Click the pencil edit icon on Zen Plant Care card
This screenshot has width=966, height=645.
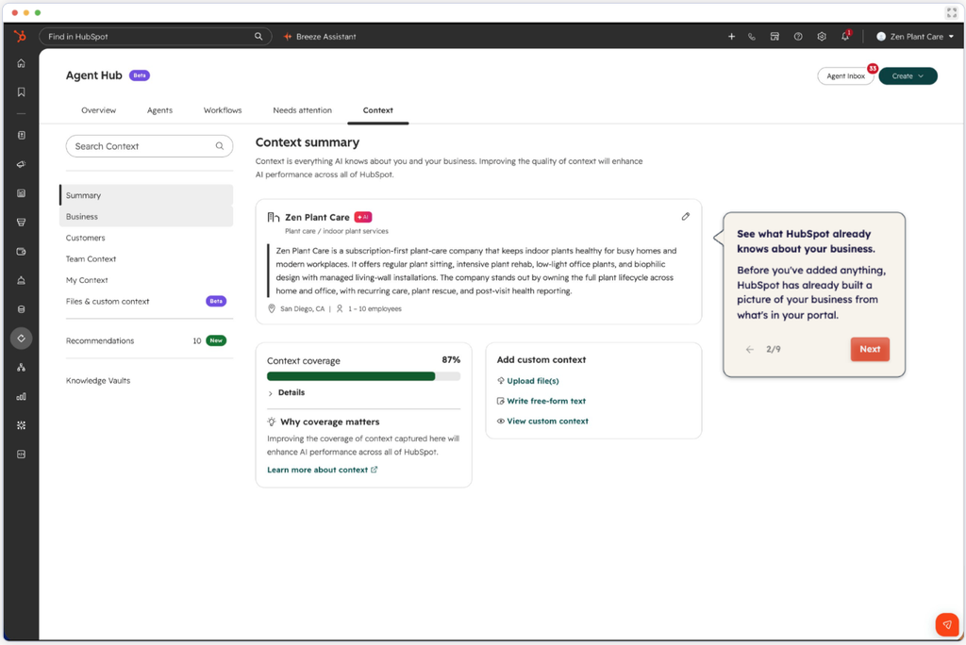tap(685, 217)
